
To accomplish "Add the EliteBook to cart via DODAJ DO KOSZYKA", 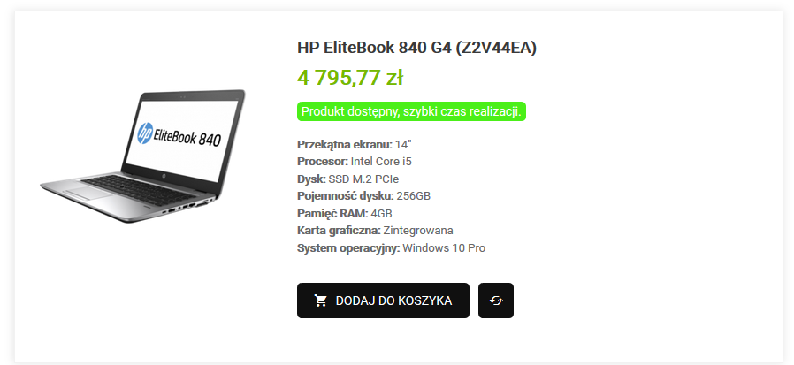I will pos(383,300).
